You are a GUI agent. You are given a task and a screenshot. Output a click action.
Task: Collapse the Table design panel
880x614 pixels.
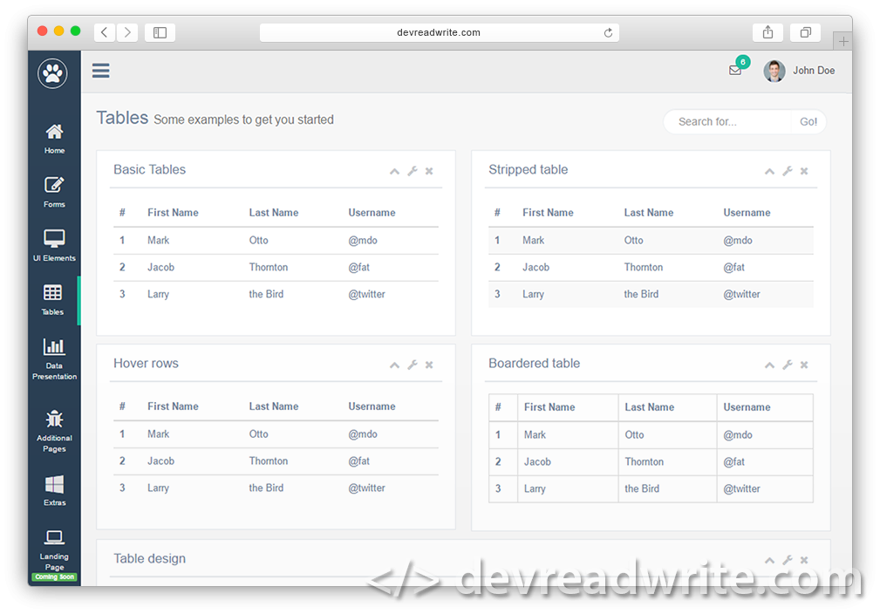769,560
